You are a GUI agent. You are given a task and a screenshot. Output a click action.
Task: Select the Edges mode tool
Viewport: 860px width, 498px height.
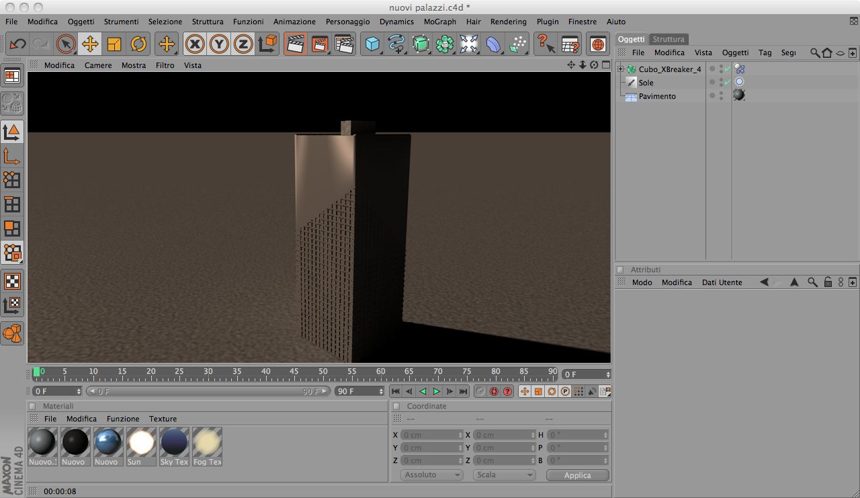pyautogui.click(x=12, y=204)
